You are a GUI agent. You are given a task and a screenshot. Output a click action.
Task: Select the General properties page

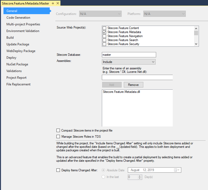[26, 11]
